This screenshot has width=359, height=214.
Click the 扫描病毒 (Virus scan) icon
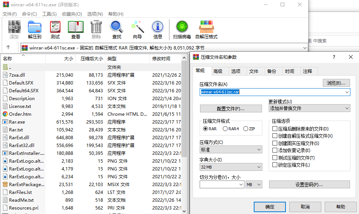[182, 26]
